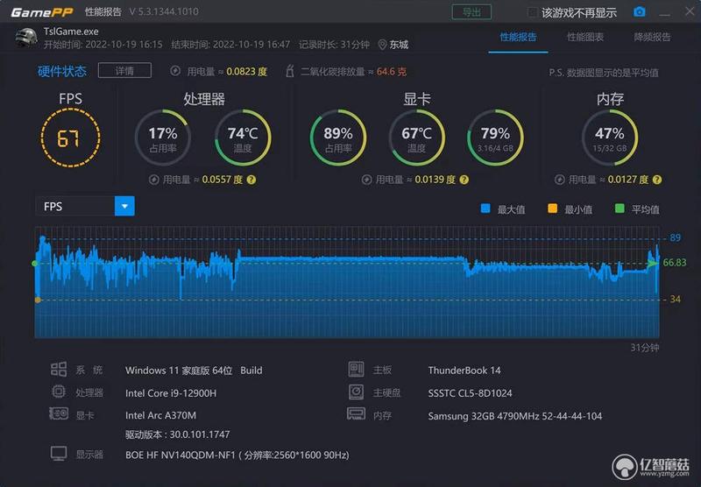701x487 pixels.
Task: Click the Intel Core i9-12900H text
Action: 171,393
